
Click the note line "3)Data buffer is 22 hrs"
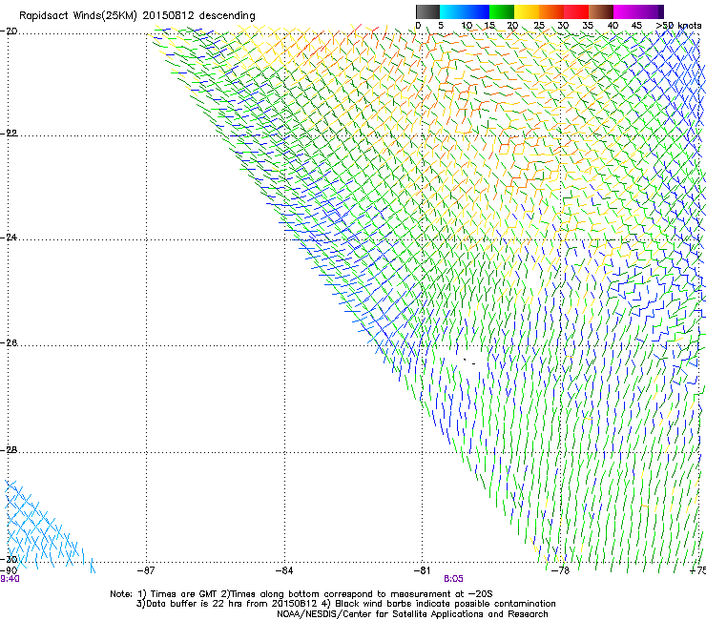345,604
